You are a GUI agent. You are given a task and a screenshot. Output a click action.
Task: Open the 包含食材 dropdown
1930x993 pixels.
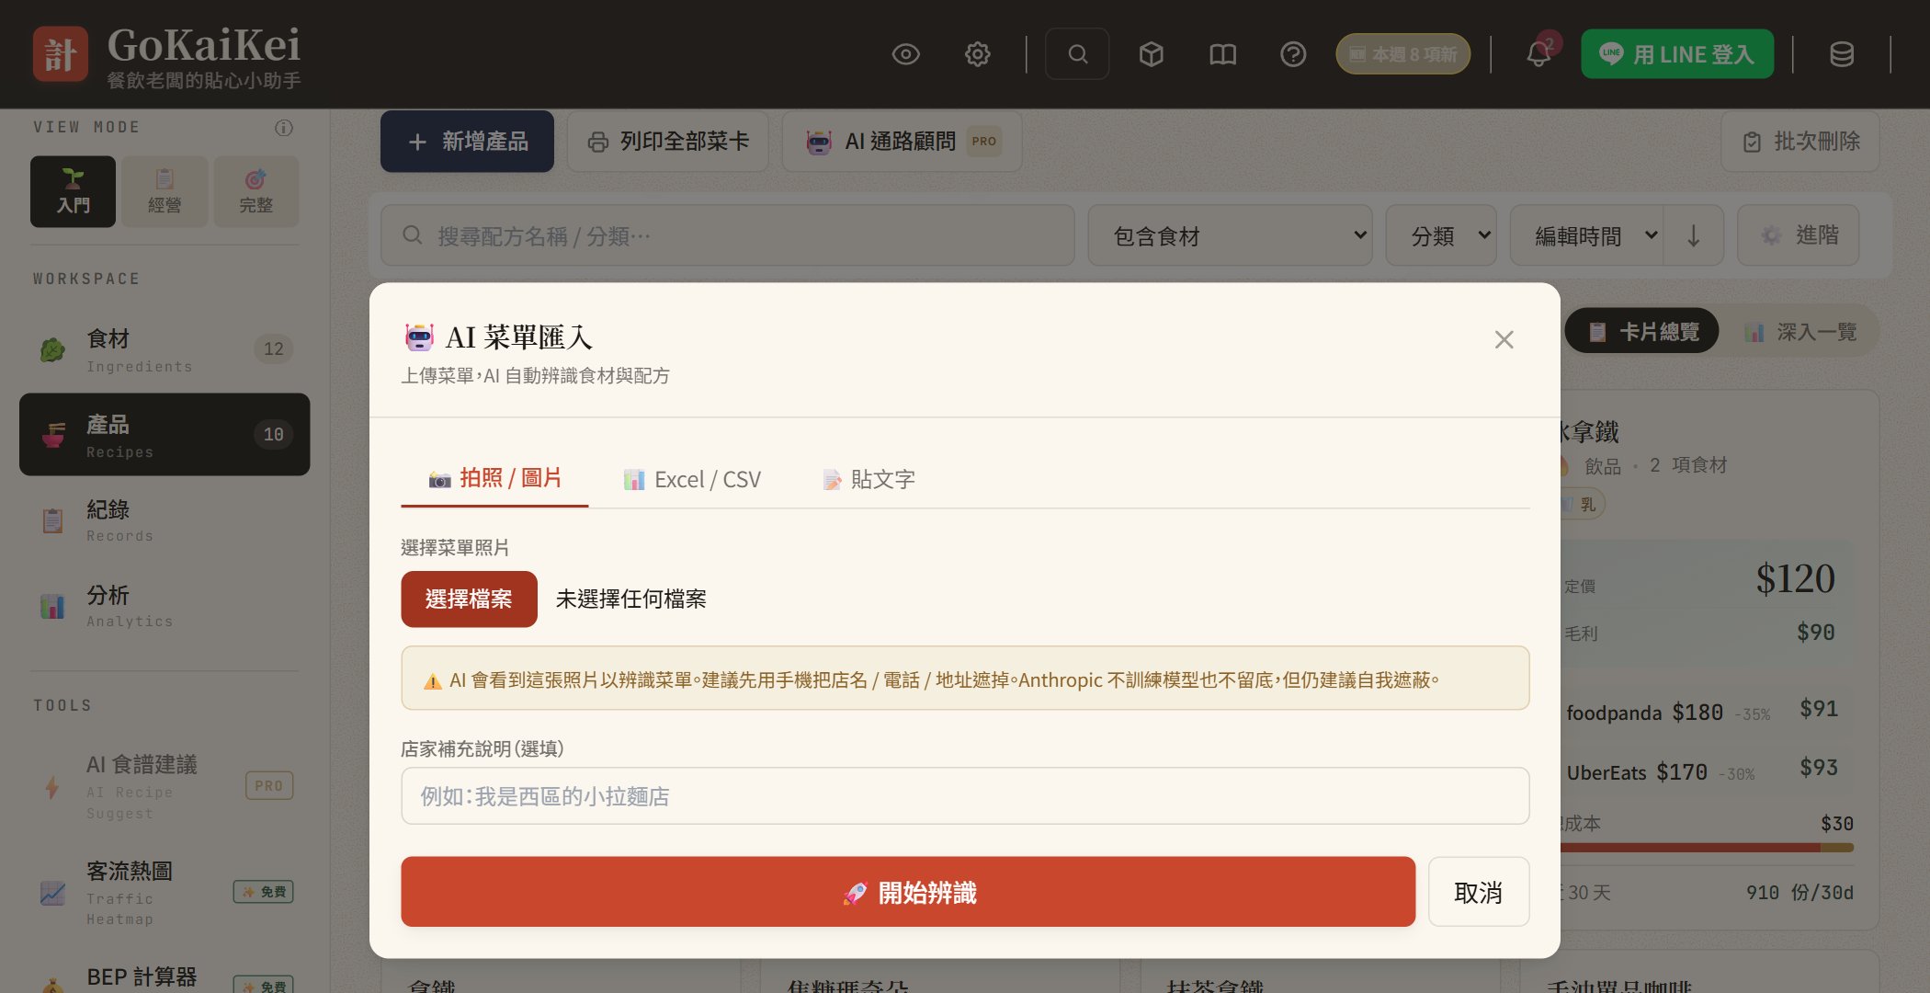pos(1230,235)
